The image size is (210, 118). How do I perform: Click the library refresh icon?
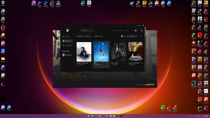141,36
